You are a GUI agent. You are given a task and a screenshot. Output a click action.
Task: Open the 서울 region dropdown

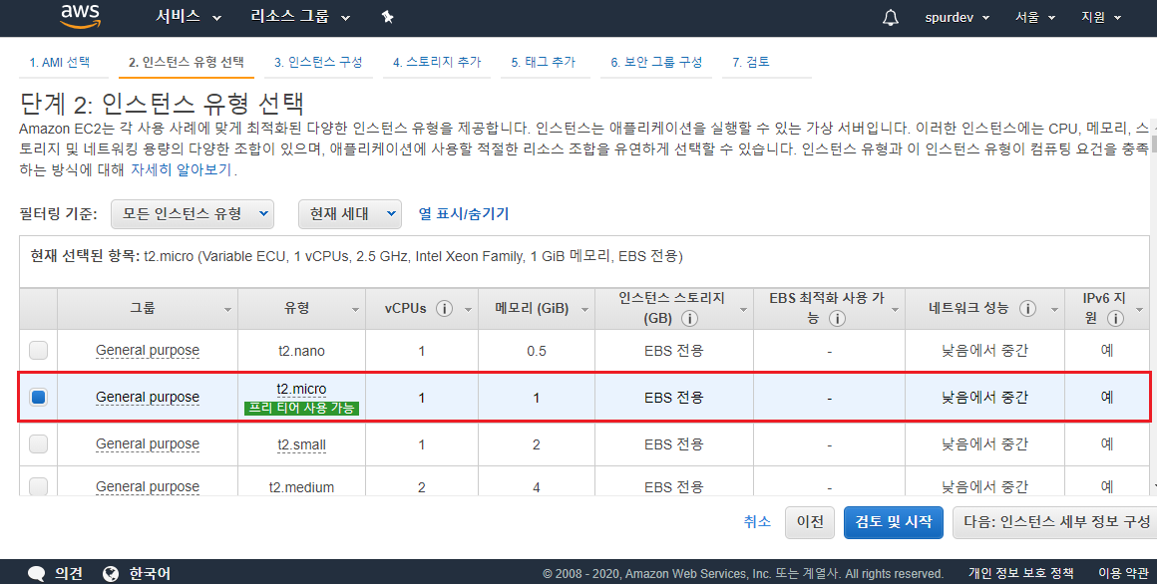[x=1035, y=18]
